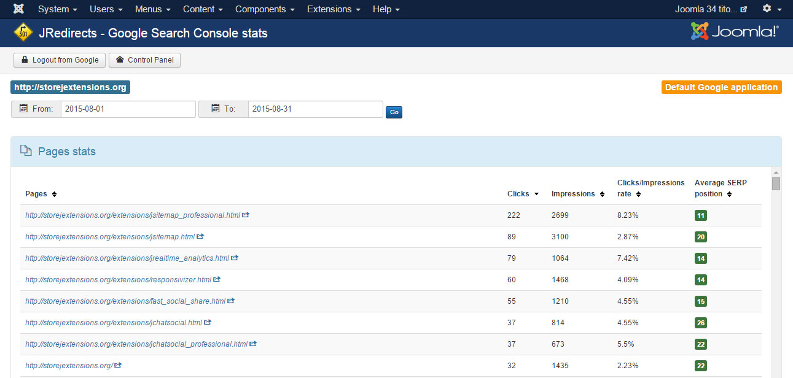The image size is (793, 378).
Task: Click SERP position badge 26
Action: pyautogui.click(x=701, y=323)
